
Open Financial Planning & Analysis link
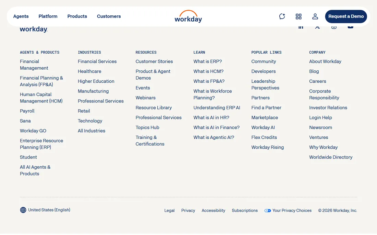[x=41, y=81]
